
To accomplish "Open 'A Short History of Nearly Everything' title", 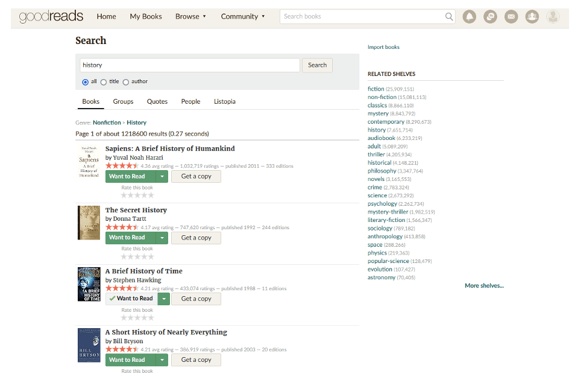I will pyautogui.click(x=166, y=332).
